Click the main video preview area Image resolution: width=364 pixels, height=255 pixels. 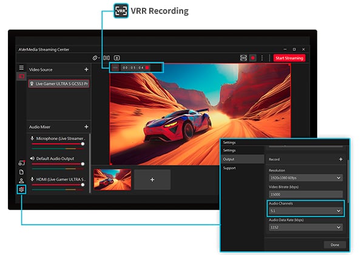click(200, 114)
